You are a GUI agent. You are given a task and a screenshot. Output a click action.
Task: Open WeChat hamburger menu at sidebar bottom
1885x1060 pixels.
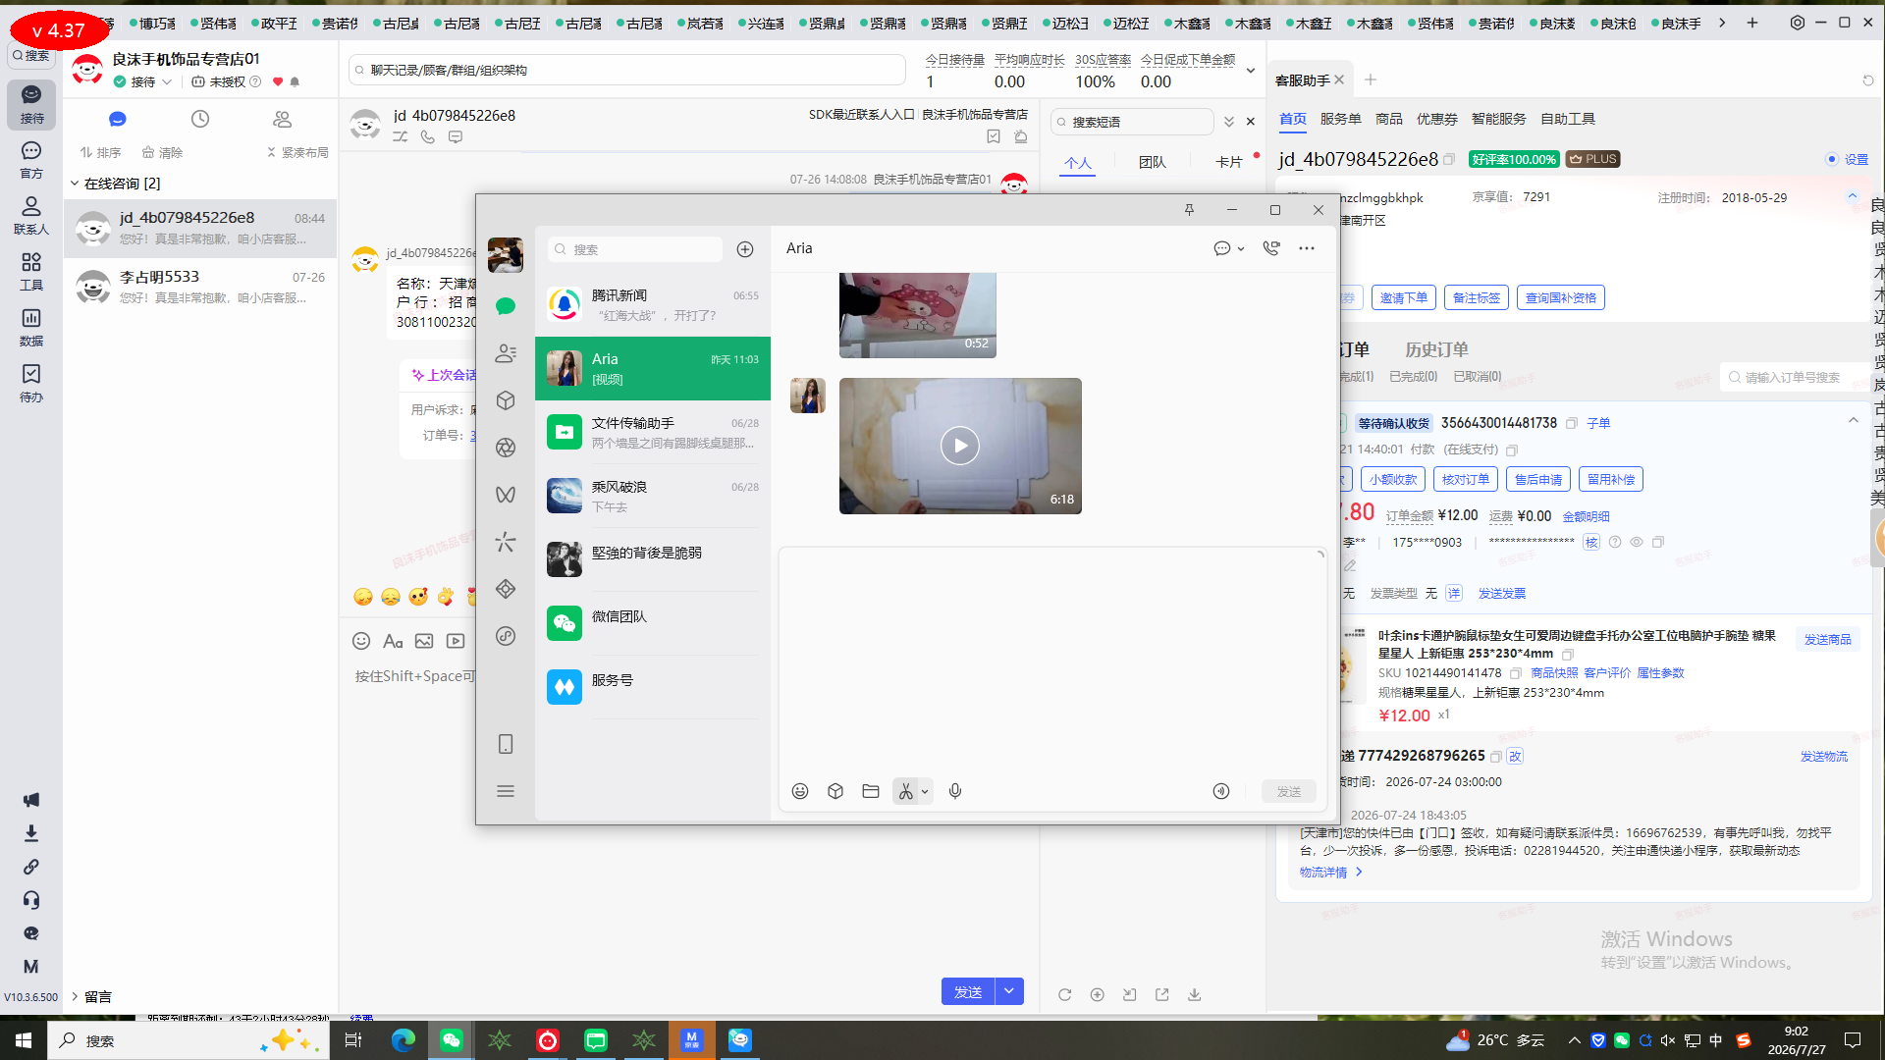click(x=506, y=791)
